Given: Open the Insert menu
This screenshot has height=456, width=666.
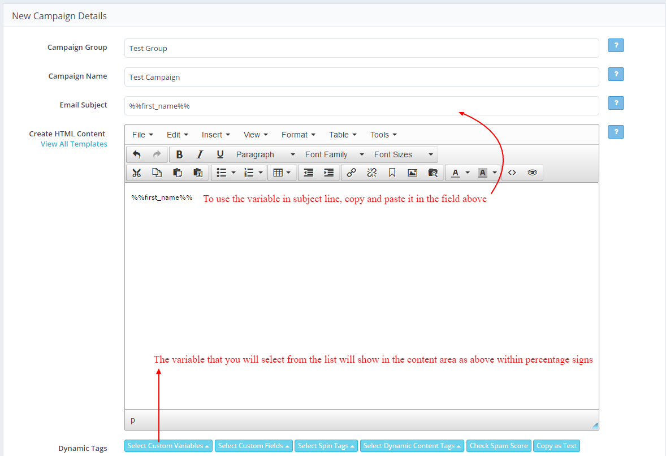Looking at the screenshot, I should pyautogui.click(x=215, y=135).
